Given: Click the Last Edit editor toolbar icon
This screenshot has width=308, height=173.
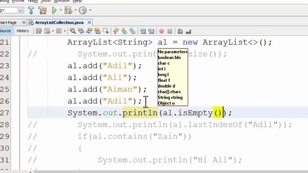Looking at the screenshot, I should pyautogui.click(x=39, y=31).
